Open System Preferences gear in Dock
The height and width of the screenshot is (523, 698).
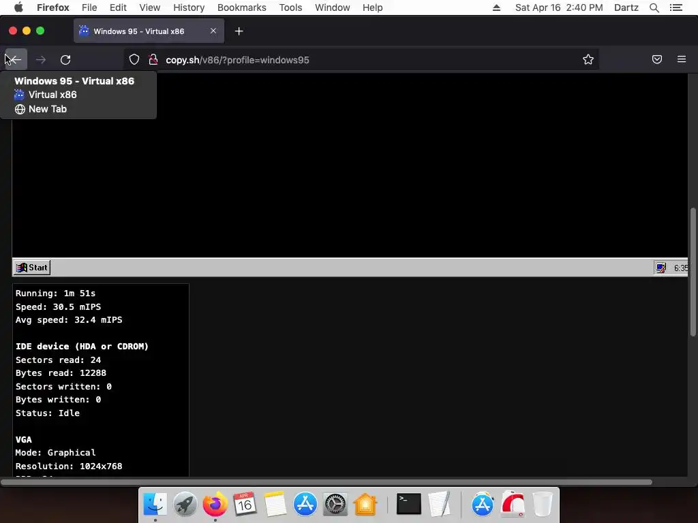pos(335,504)
